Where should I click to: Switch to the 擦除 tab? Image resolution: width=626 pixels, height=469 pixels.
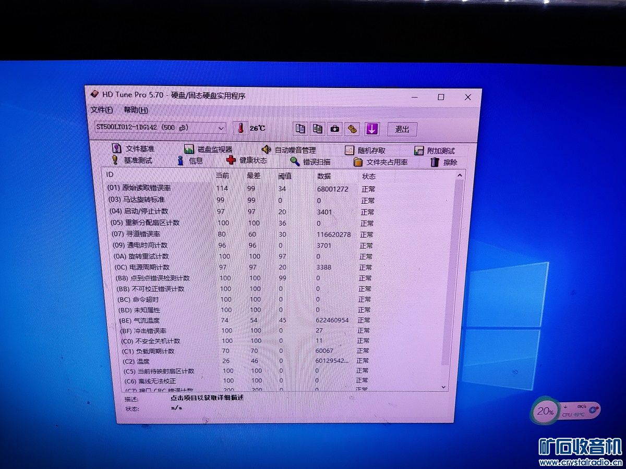(x=444, y=162)
